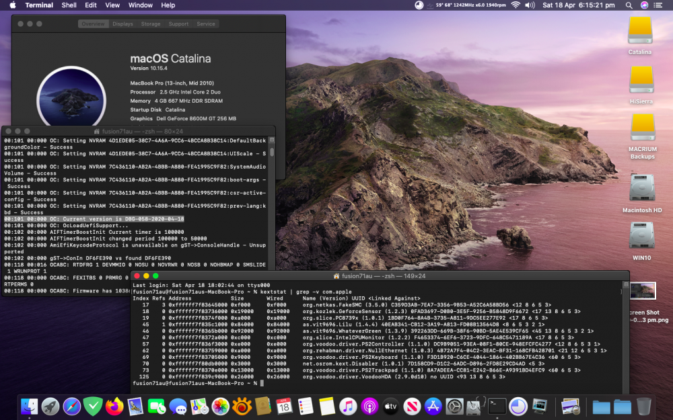Image resolution: width=673 pixels, height=420 pixels.
Task: Open Finder in the Dock
Action: point(29,407)
